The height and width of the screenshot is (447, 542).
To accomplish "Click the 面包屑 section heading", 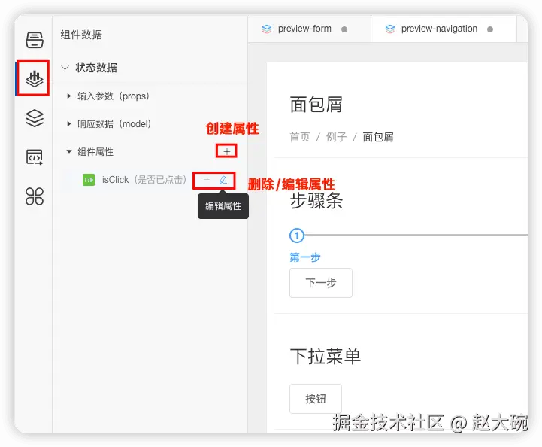I will tap(316, 105).
